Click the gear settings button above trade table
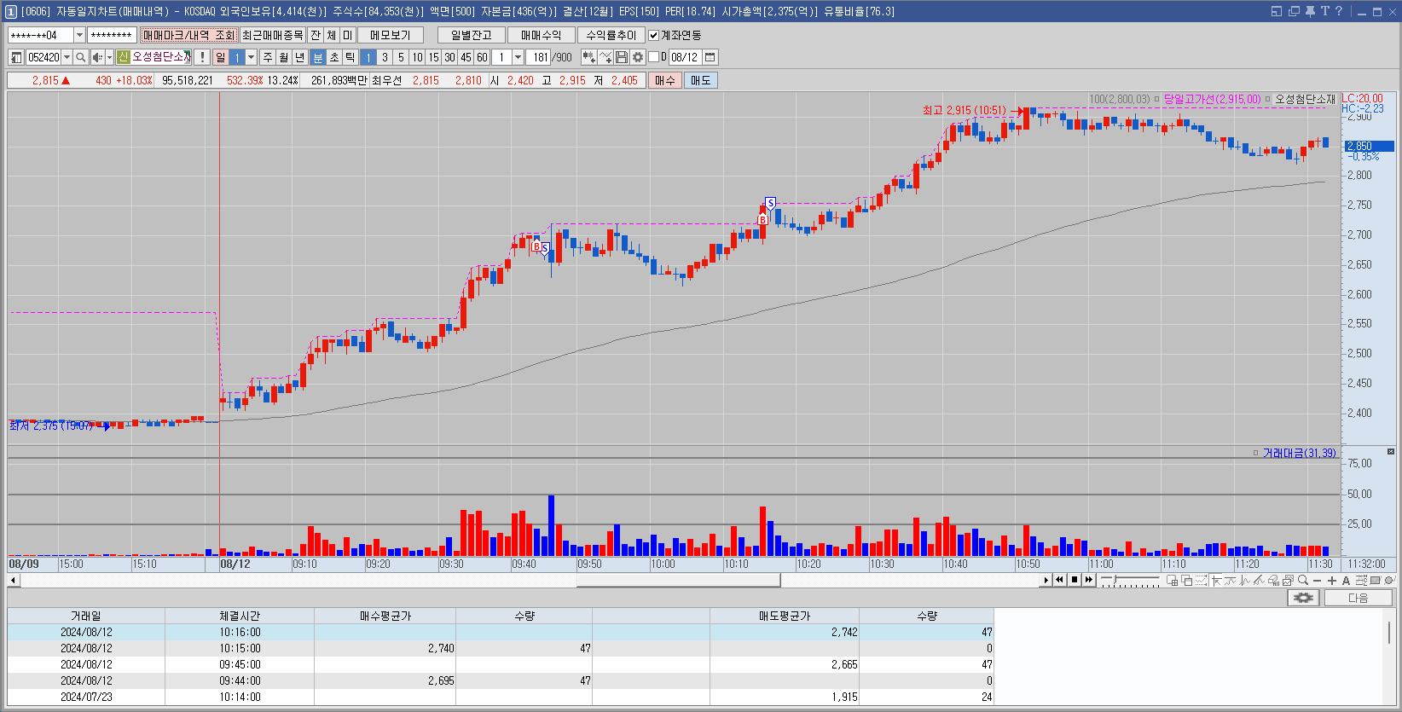Screen dimensions: 1402x712 click(1304, 598)
